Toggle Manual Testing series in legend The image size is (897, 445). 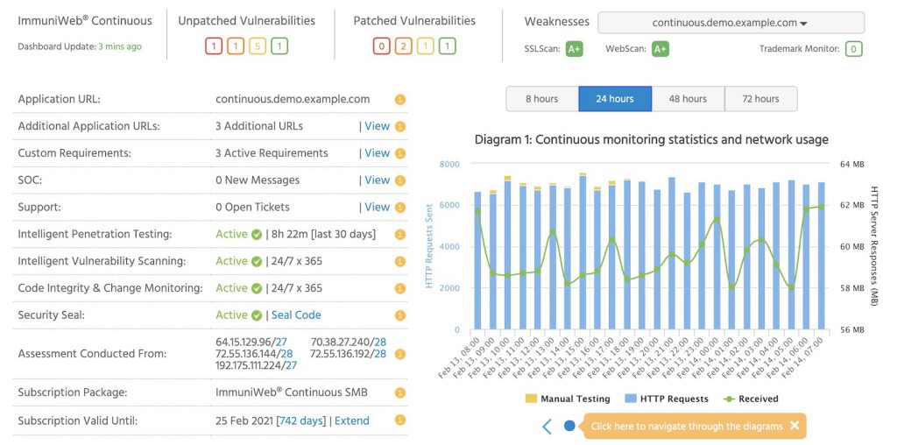[568, 399]
